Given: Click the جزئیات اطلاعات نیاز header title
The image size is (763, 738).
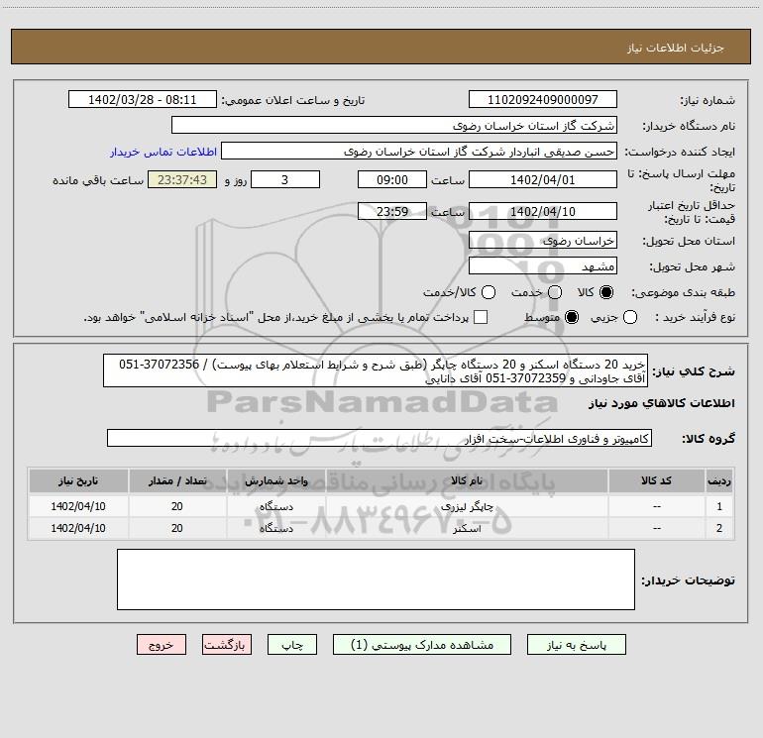Looking at the screenshot, I should pos(675,48).
